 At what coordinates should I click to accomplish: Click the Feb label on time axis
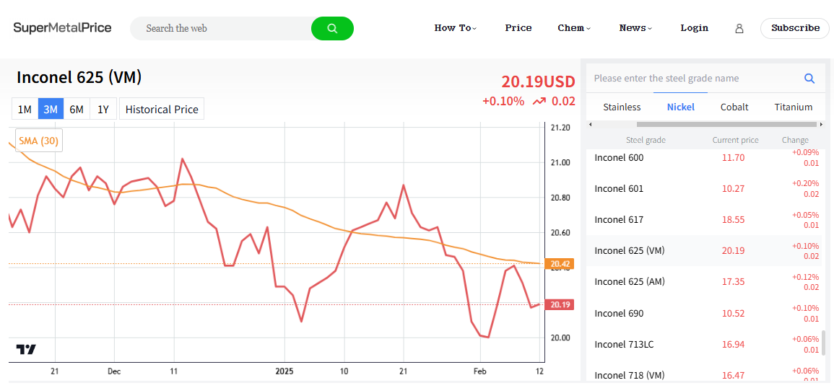480,371
